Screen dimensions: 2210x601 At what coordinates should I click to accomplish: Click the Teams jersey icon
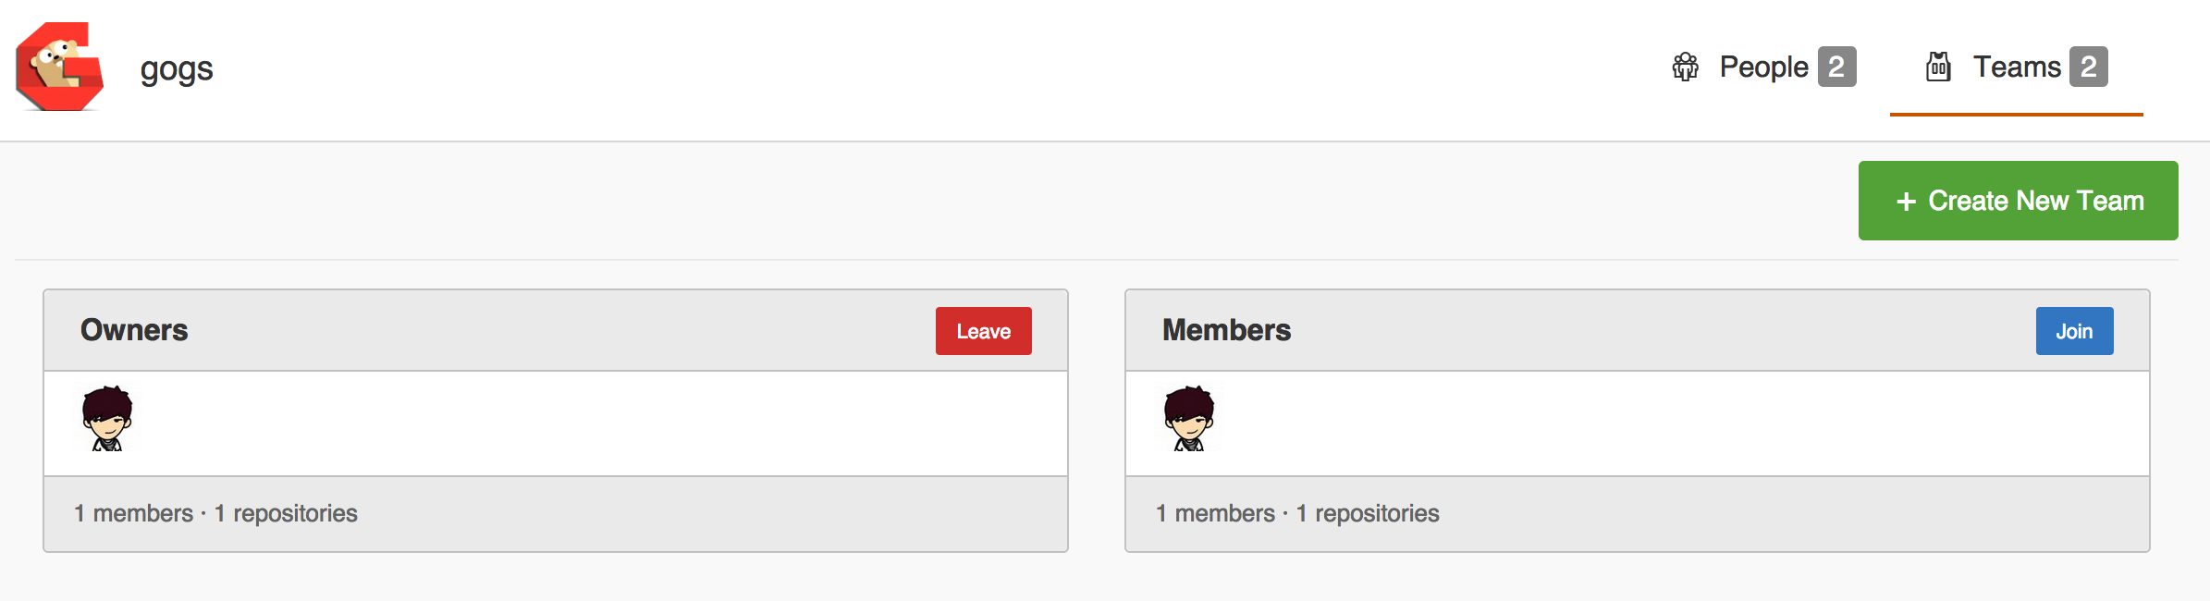(1938, 67)
